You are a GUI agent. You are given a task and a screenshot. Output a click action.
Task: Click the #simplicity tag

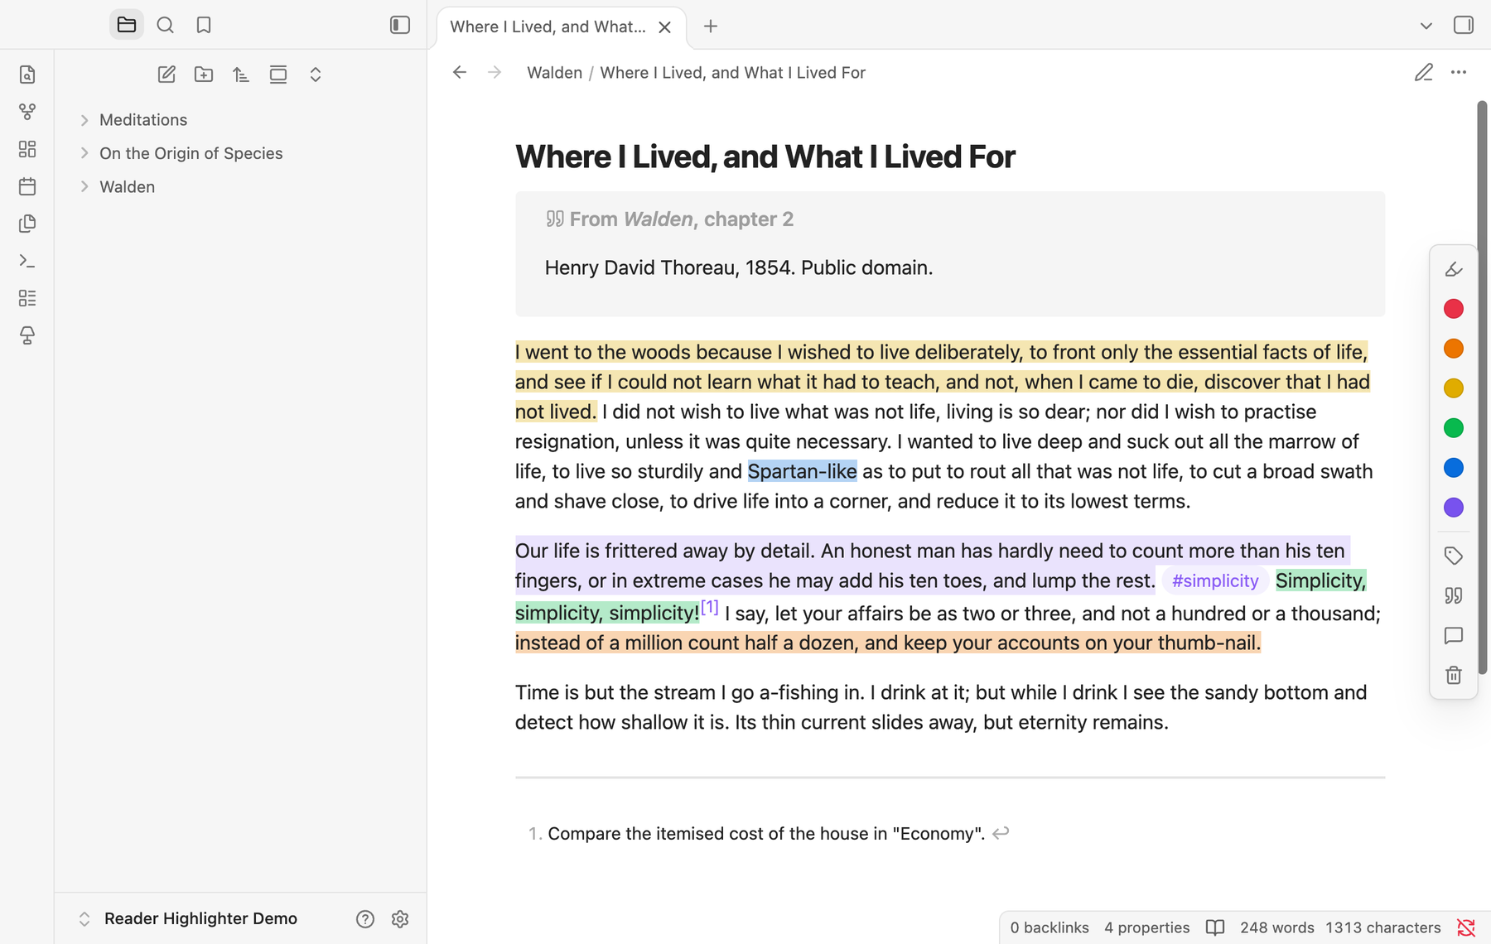click(1215, 580)
